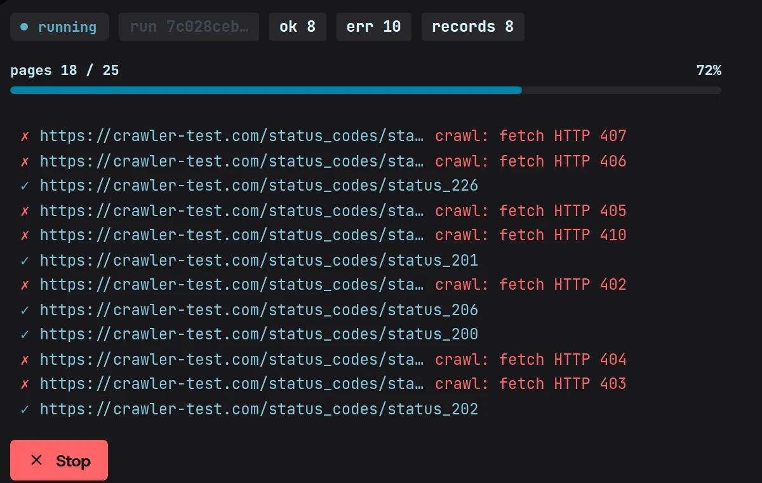Viewport: 762px width, 483px height.
Task: Click the red X icon on the HTTP 404 row
Action: coord(25,359)
